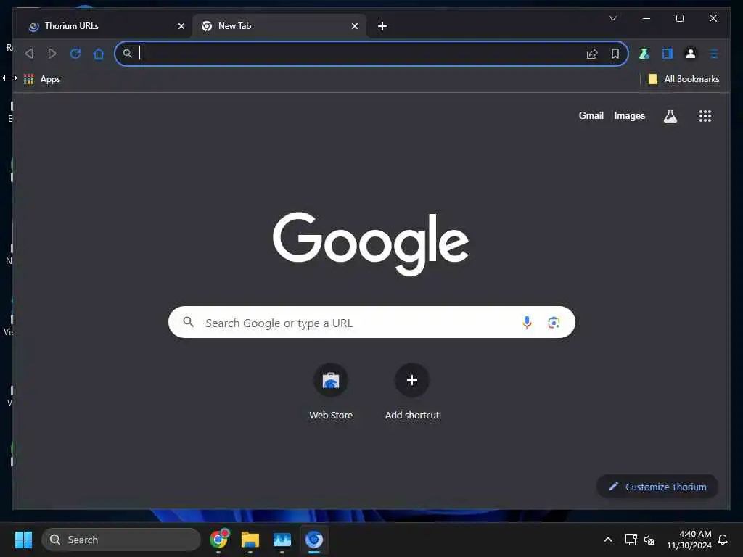Screen dimensions: 743x557
Task: Open the profile avatar menu
Action: click(x=691, y=54)
